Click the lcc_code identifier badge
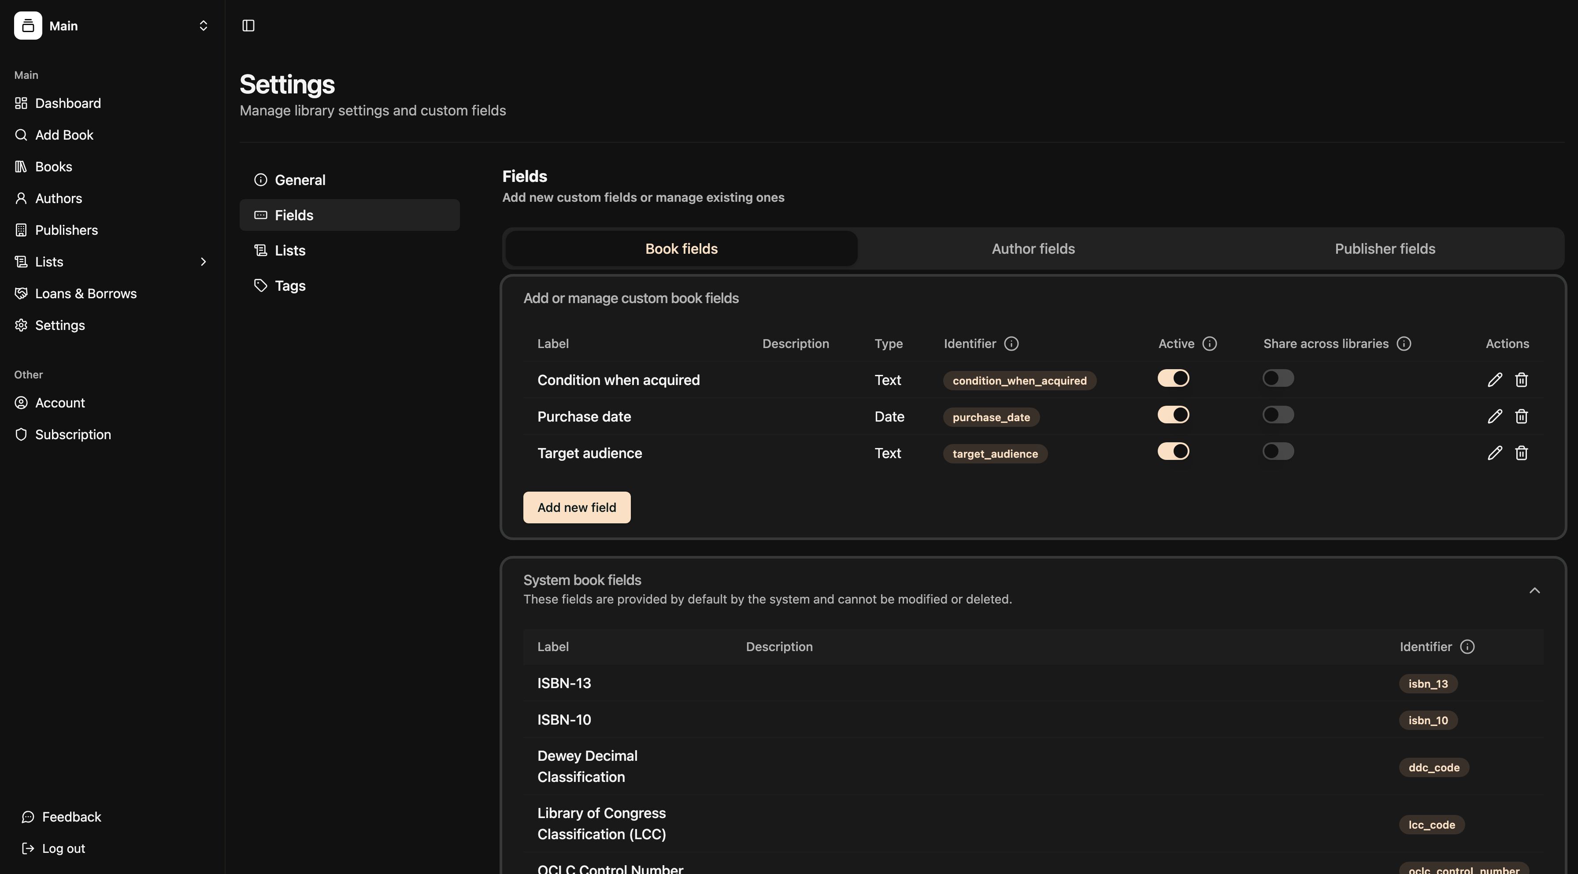1578x874 pixels. [x=1432, y=824]
